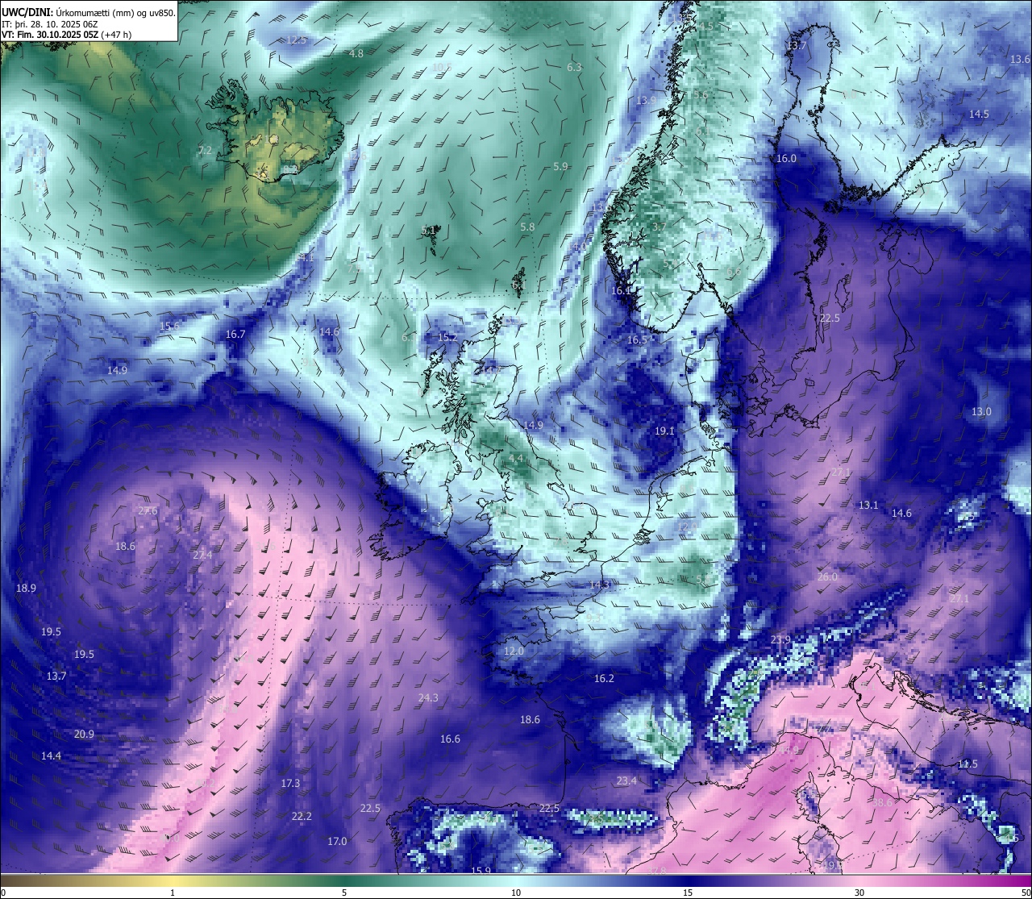Click the 4.8 value north of Iceland

pos(356,53)
